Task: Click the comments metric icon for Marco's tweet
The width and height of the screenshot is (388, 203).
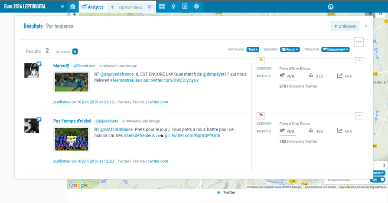Action: 282,75
